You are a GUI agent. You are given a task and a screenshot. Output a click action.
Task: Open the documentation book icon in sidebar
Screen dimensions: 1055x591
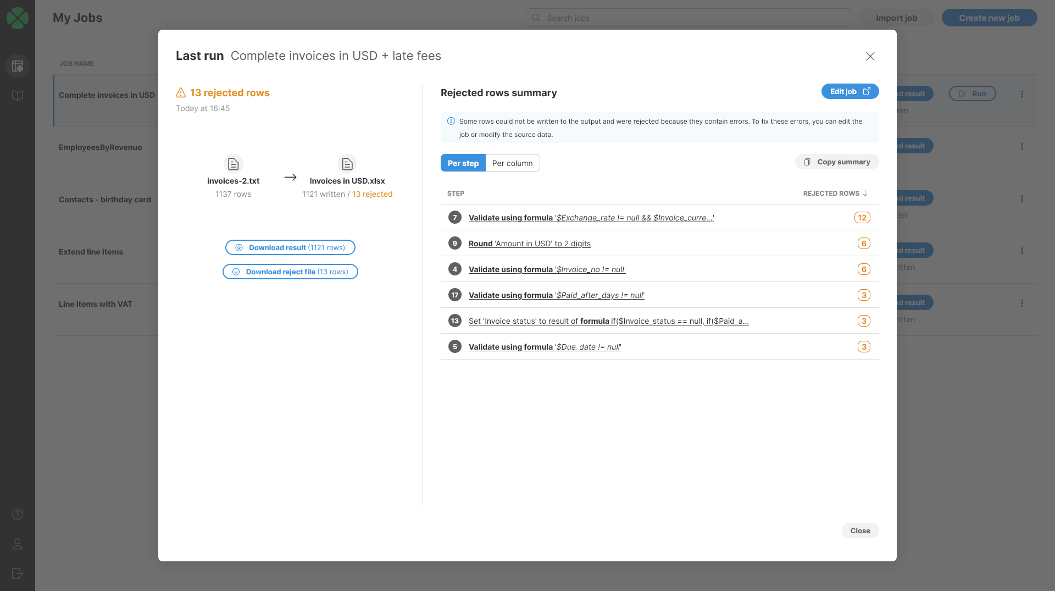(18, 96)
